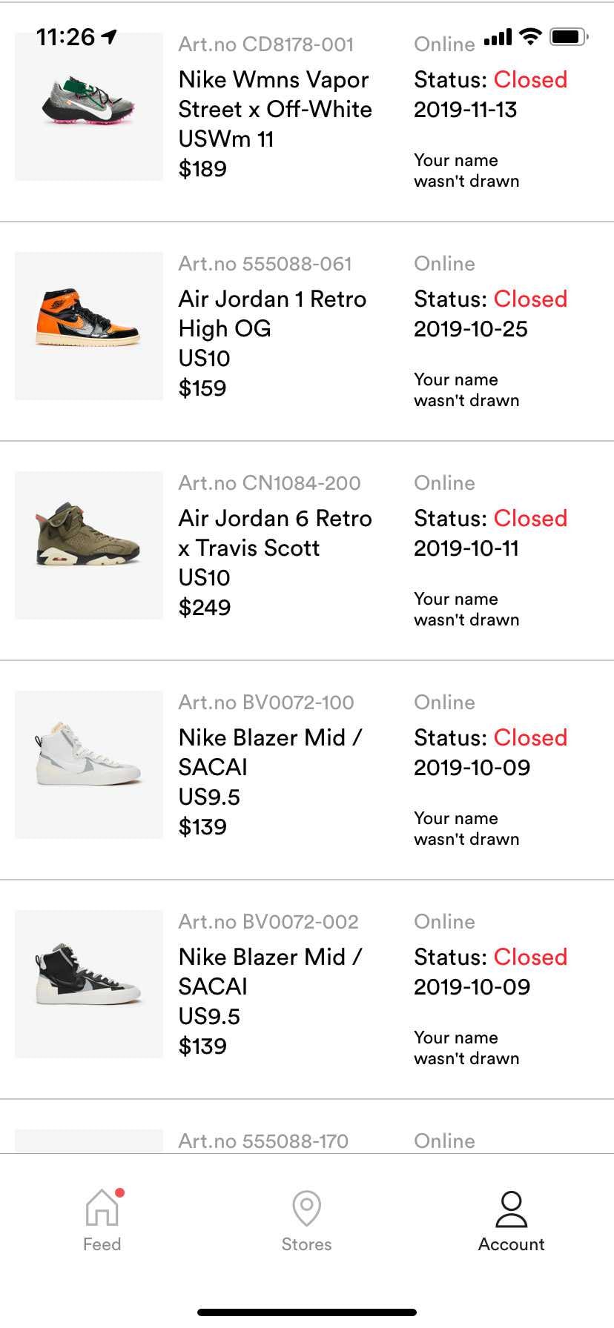Open Air Jordan 6 Retro x Travis Scott entry
The width and height of the screenshot is (614, 1328).
pos(307,551)
